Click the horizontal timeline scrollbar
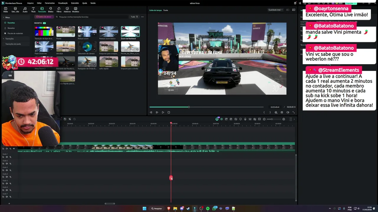378x212 pixels. pyautogui.click(x=110, y=203)
